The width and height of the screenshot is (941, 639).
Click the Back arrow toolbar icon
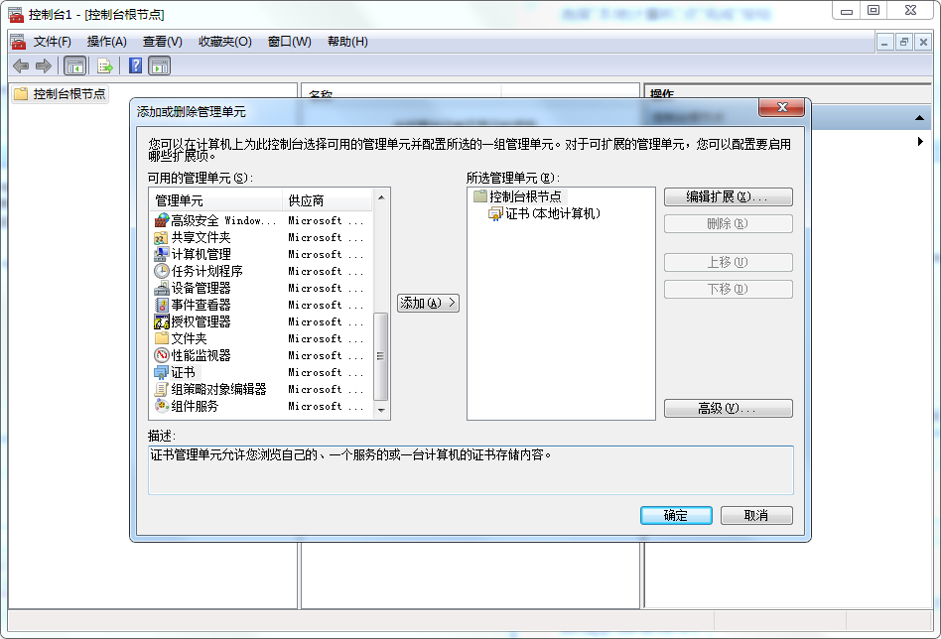coord(21,66)
